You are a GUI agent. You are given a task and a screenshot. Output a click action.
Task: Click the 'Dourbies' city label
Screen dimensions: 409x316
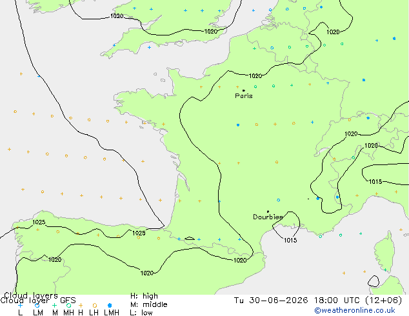tap(268, 217)
